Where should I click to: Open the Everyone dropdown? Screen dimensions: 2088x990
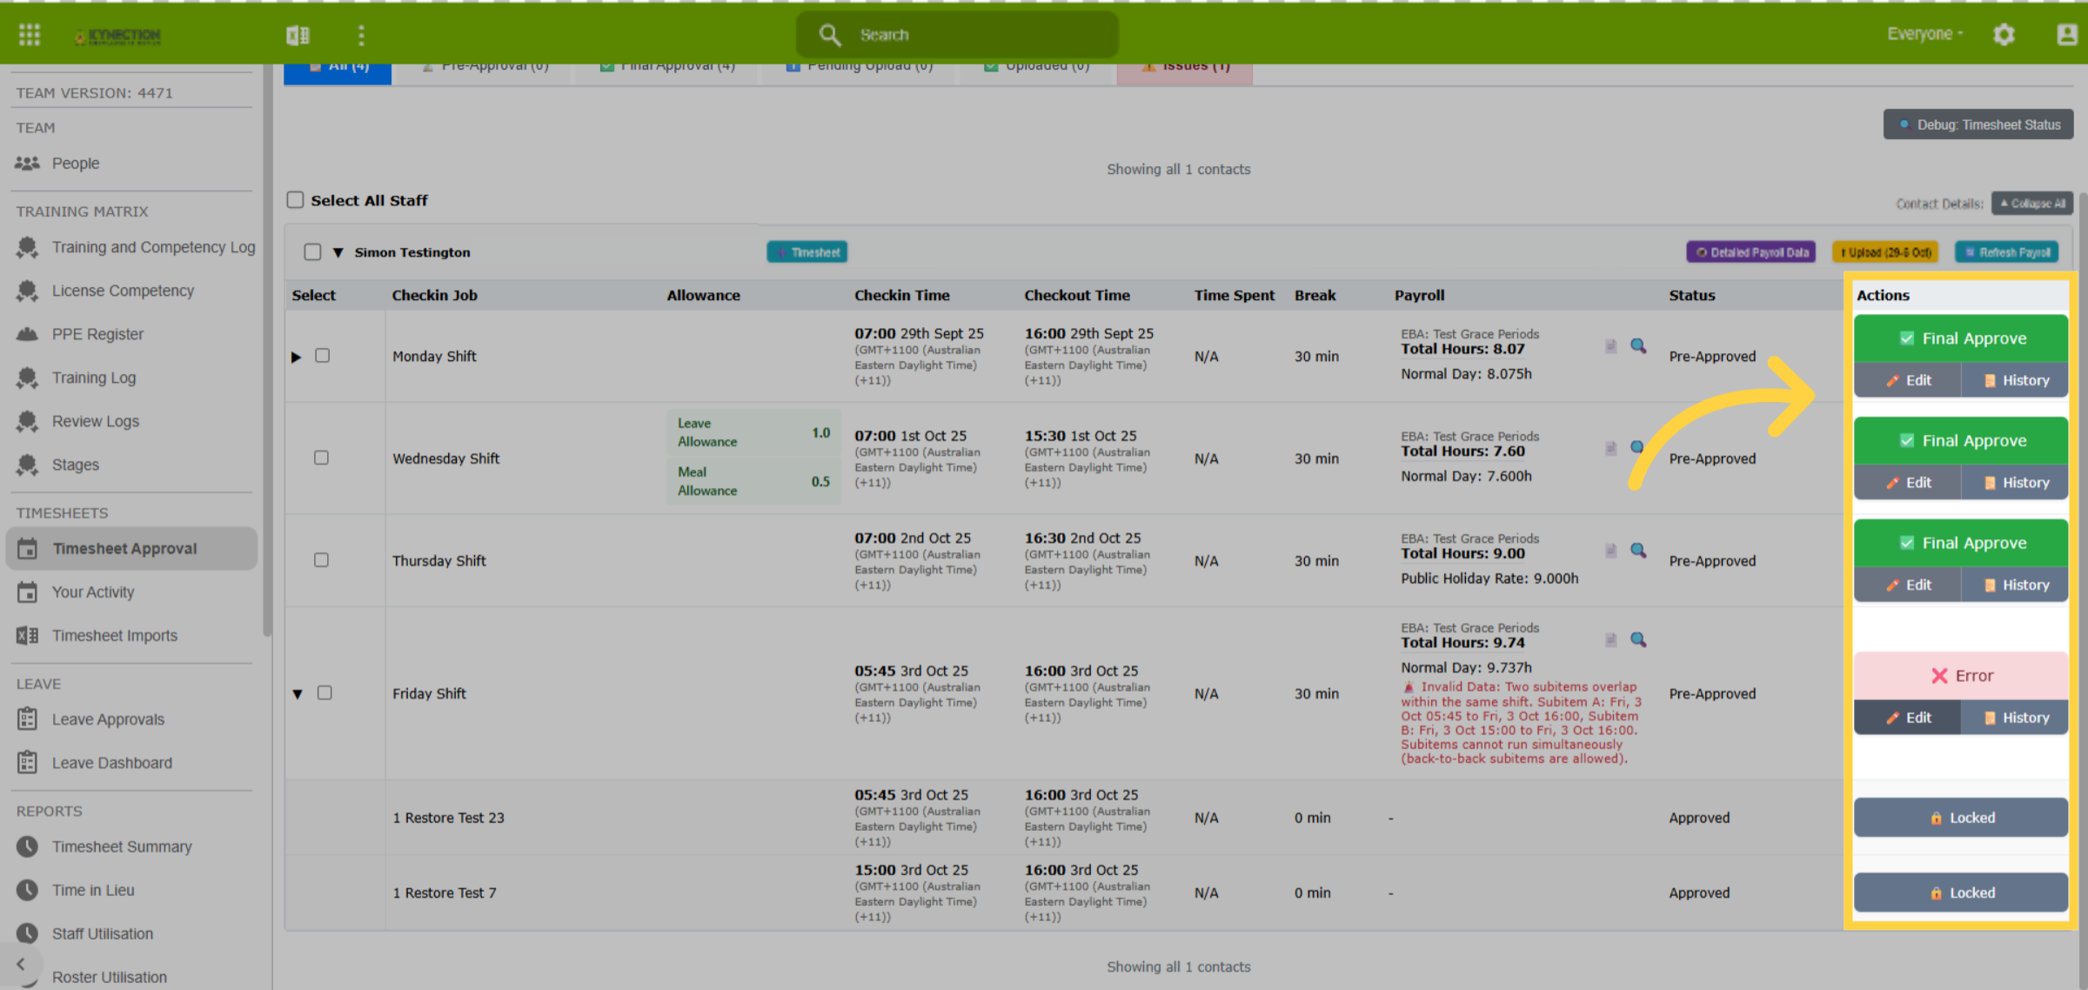1924,34
